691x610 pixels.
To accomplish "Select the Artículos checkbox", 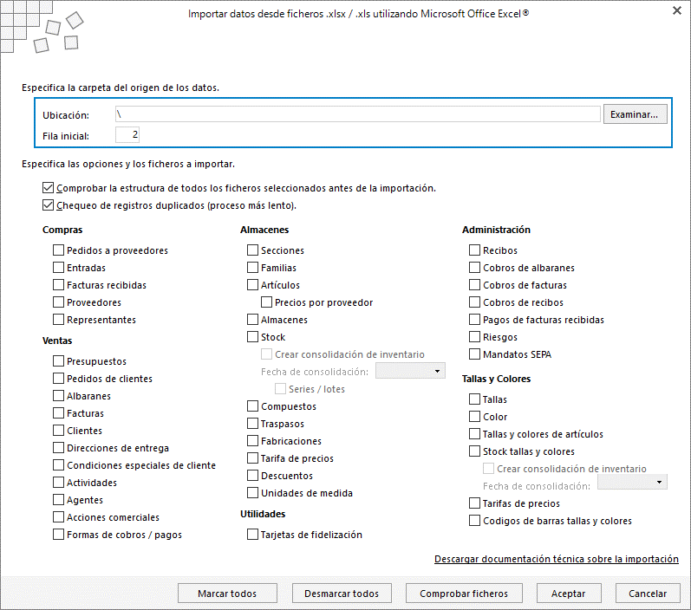I will (252, 285).
